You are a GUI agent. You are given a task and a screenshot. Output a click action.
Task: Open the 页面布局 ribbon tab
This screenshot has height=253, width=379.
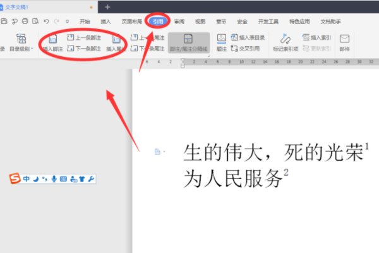point(132,22)
